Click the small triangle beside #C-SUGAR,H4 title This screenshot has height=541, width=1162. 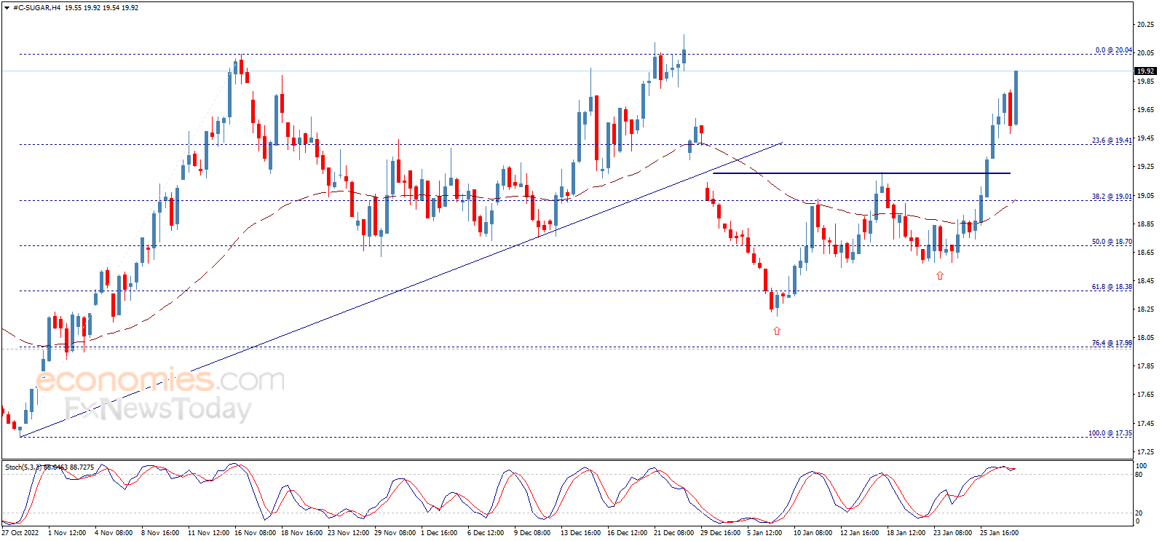pos(7,7)
